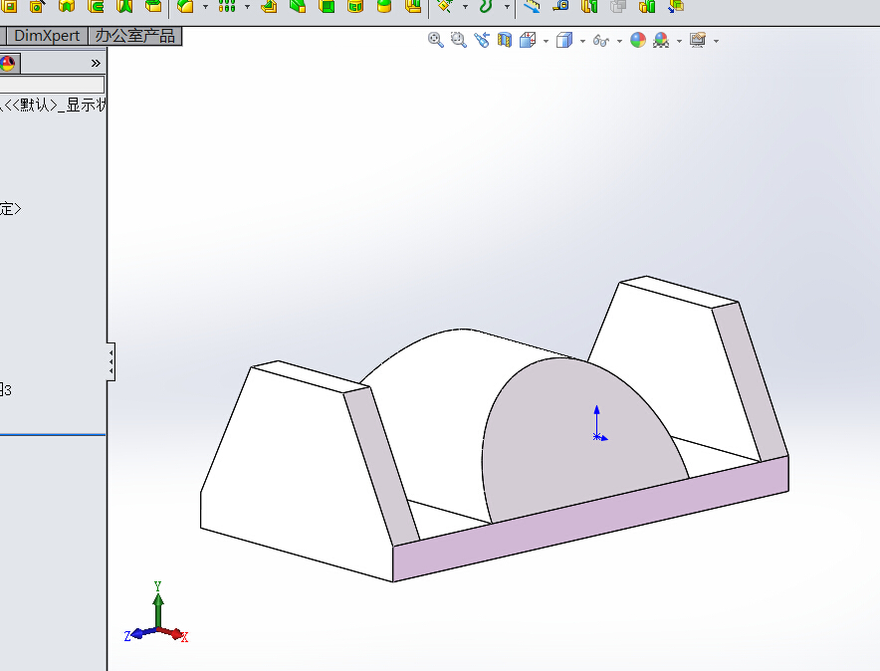Click the View Orientation cube icon
The height and width of the screenshot is (671, 880).
click(528, 40)
